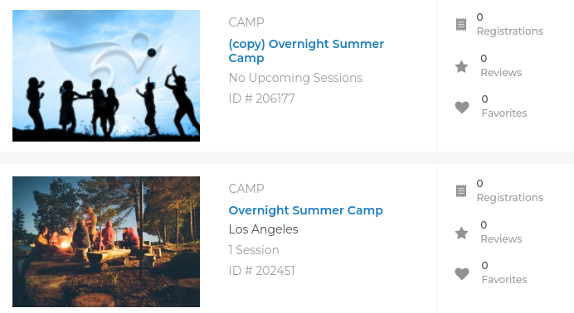Click the Favorites heart icon for Los Angeles camp
The height and width of the screenshot is (313, 574).
point(462,273)
